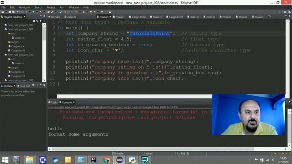Maximize the Console panel
292x164 pixels.
(x=290, y=102)
